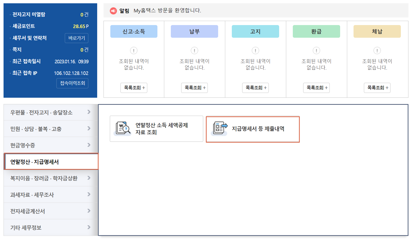Screen dimensions: 413x242
Task: Expand chevron next to 과세자료·세무조사
Action: (x=89, y=194)
